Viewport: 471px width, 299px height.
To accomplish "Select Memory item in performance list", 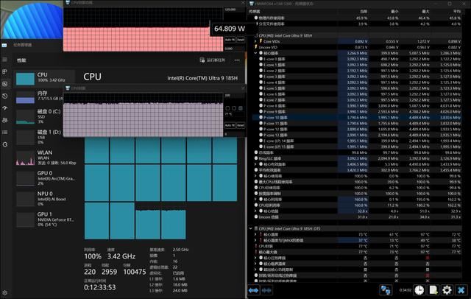I will (39, 96).
